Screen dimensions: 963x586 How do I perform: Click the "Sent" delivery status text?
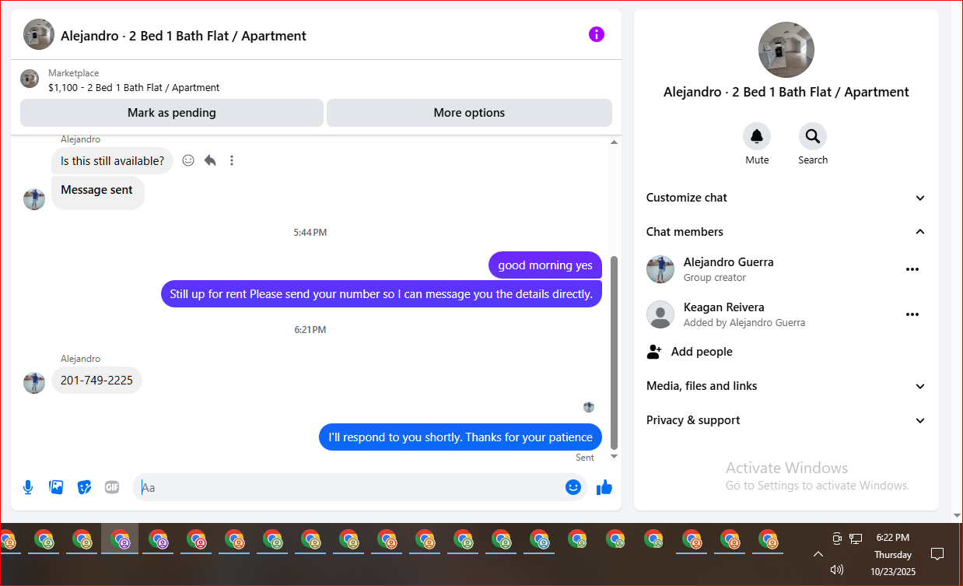point(585,458)
